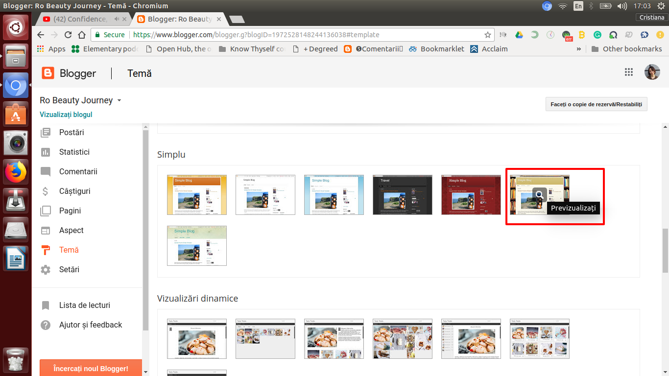Click the Previzualizați magnifier icon on bookshelf theme
Screen dimensions: 669x376
point(540,195)
